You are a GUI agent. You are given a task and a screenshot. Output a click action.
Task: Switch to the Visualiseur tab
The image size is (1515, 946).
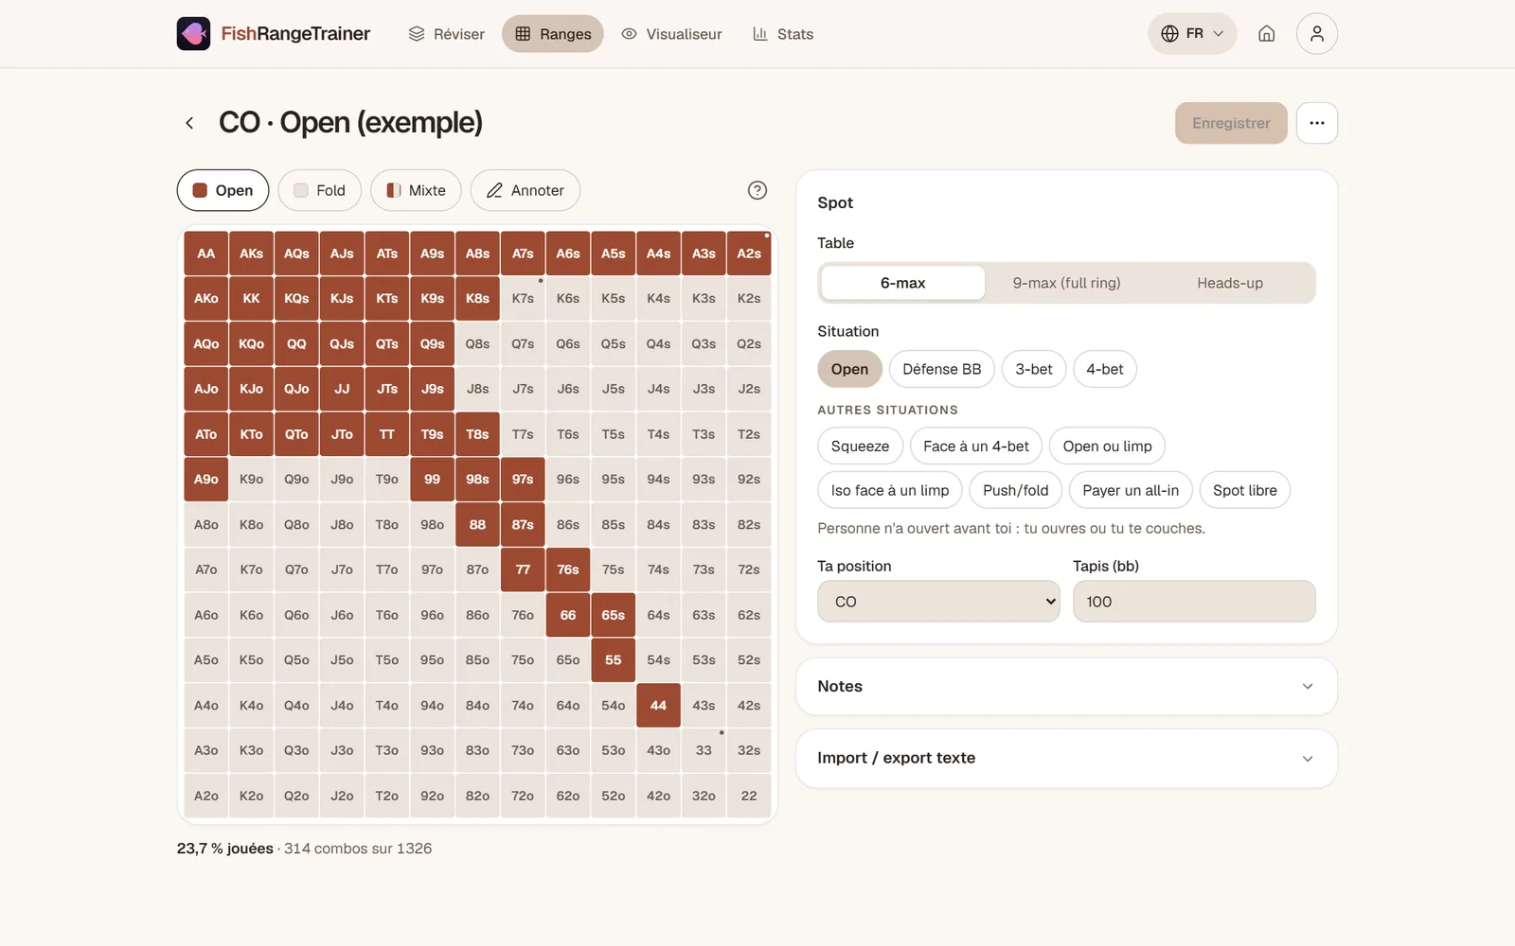(671, 34)
